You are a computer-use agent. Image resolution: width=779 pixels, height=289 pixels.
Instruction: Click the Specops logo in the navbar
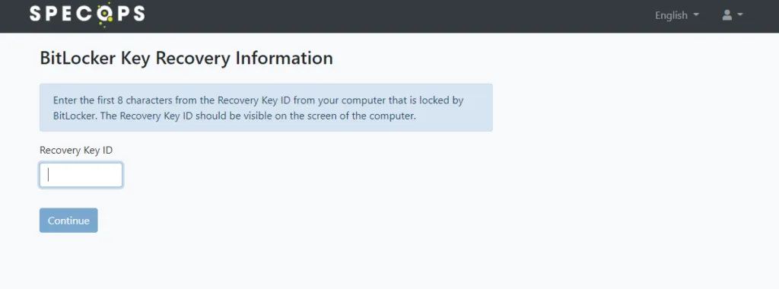(87, 14)
